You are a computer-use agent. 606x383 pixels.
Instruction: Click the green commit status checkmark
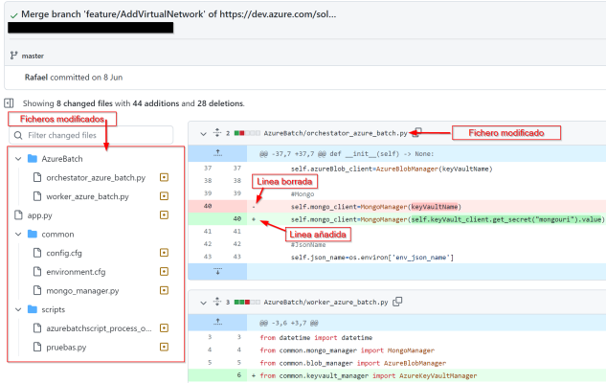pos(14,15)
